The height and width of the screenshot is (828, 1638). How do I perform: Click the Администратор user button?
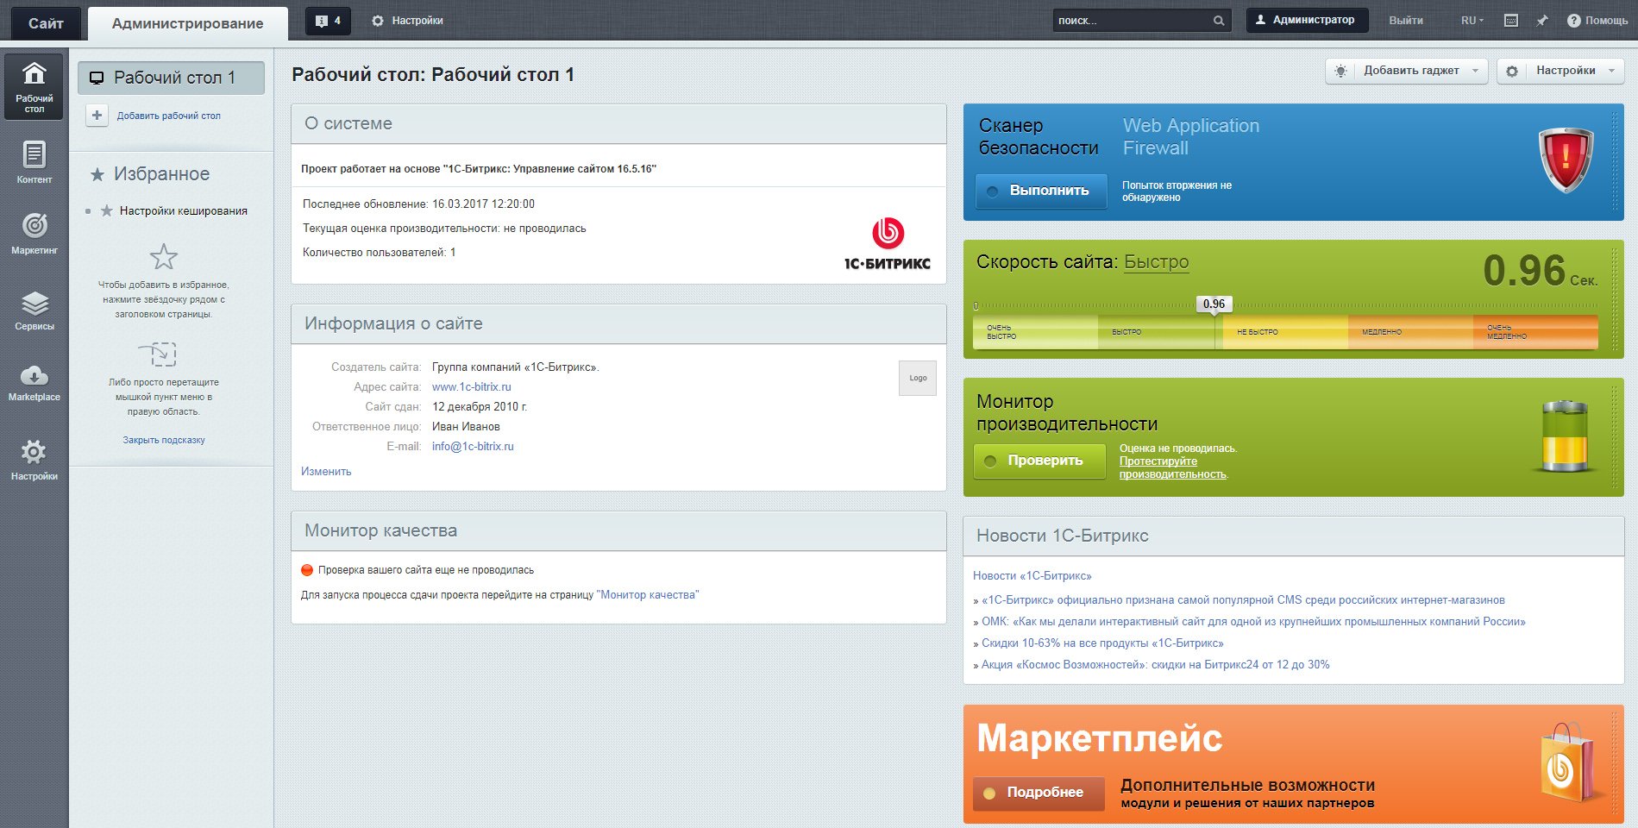tap(1307, 20)
